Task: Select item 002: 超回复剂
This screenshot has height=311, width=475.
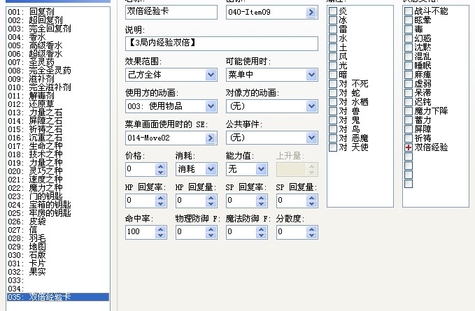Action: pyautogui.click(x=58, y=20)
